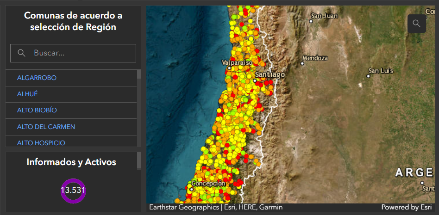Focus the Buscar search input
The height and width of the screenshot is (215, 439).
pyautogui.click(x=79, y=53)
